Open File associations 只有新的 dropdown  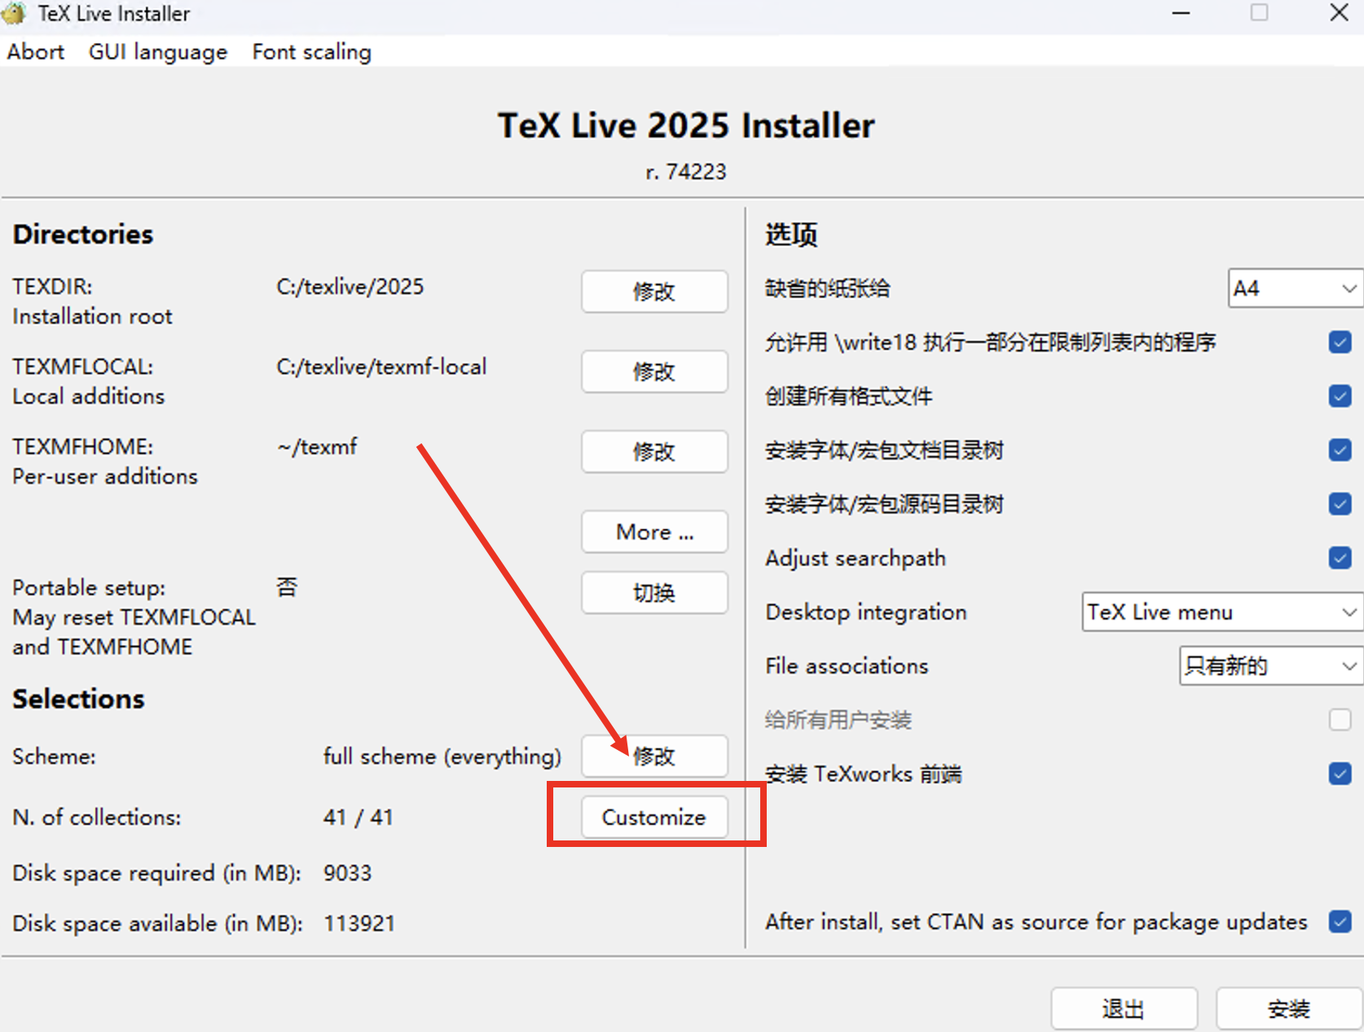[1270, 666]
